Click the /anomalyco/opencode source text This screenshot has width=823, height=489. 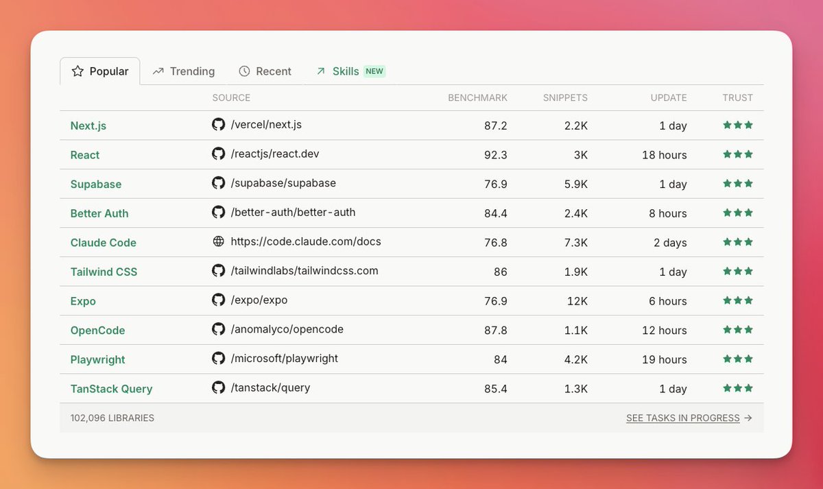pyautogui.click(x=287, y=329)
